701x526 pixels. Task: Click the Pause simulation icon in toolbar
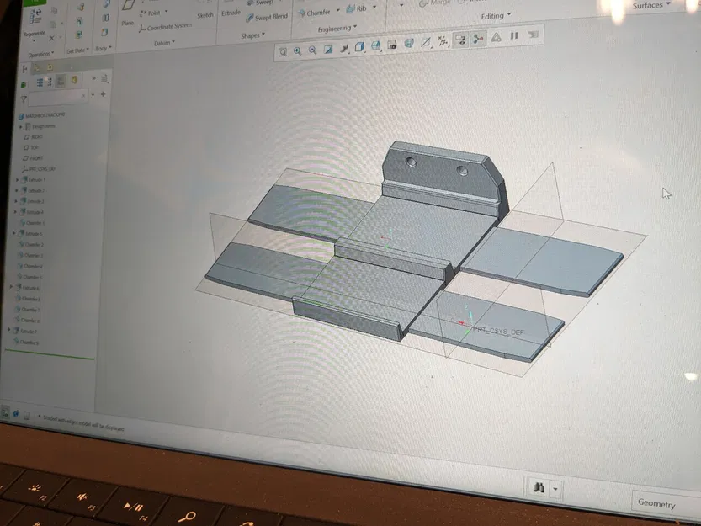(514, 35)
